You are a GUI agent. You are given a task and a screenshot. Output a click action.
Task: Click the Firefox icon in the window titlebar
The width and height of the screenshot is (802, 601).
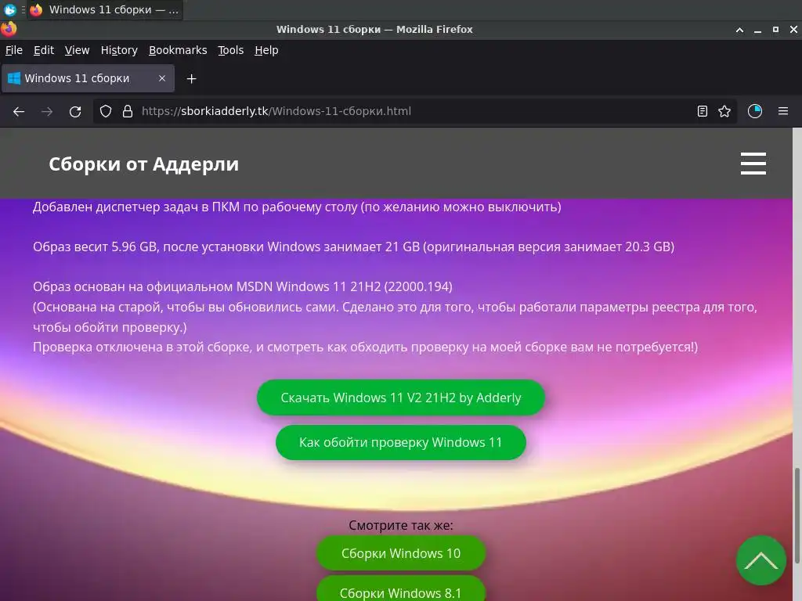pyautogui.click(x=9, y=29)
